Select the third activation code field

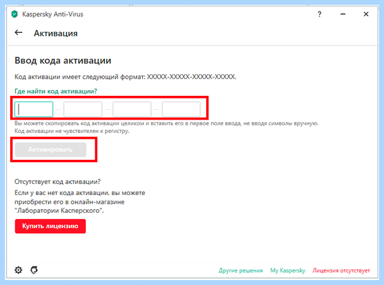[132, 109]
